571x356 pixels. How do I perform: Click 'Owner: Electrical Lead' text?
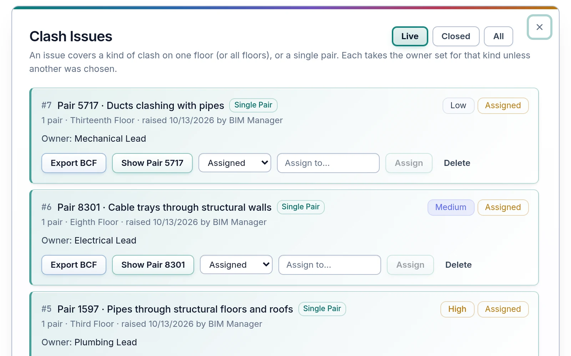pyautogui.click(x=89, y=240)
